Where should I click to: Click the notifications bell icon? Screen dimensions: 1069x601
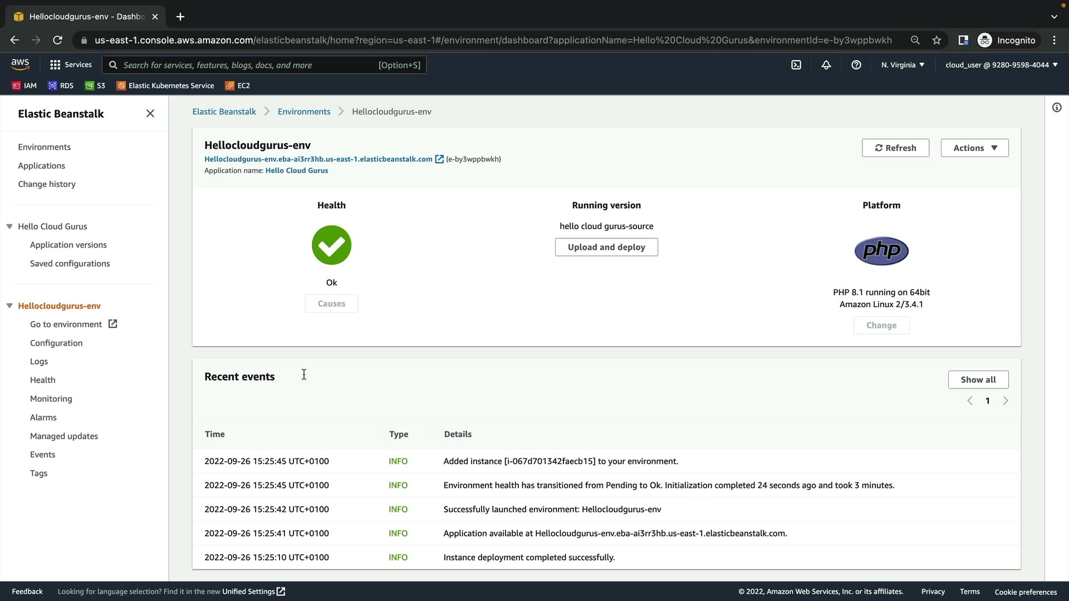click(826, 65)
